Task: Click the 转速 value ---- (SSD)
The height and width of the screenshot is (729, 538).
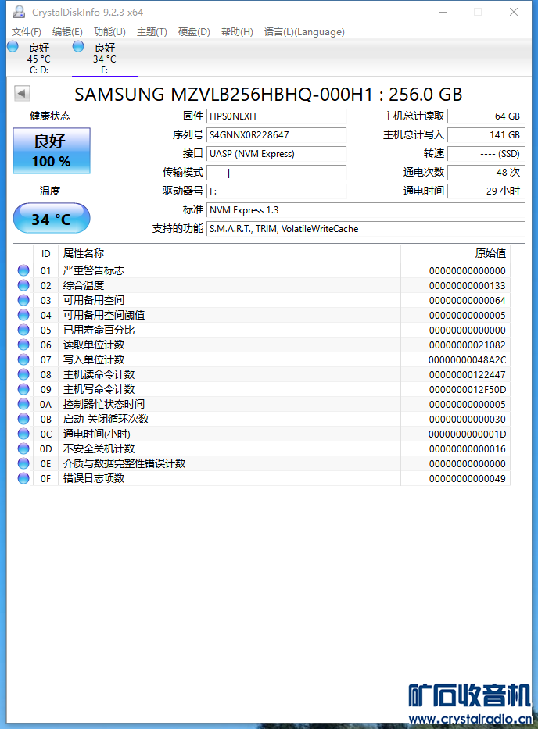Action: click(x=486, y=154)
